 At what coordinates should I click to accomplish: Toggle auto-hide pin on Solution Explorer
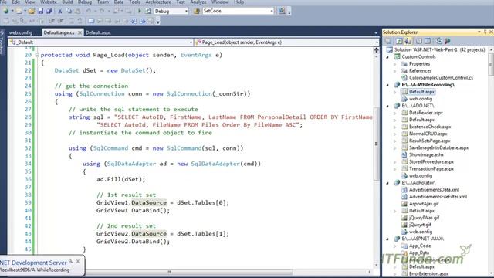coord(486,32)
